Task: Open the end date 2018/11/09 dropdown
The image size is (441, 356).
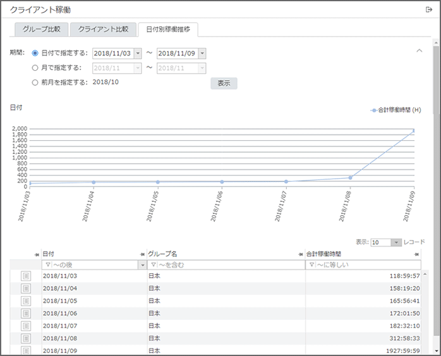Action: coord(202,54)
